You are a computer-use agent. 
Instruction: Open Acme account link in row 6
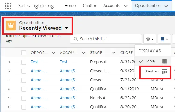(69, 107)
